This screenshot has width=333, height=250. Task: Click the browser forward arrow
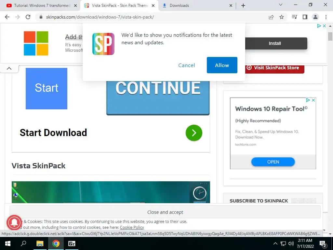tap(18, 17)
